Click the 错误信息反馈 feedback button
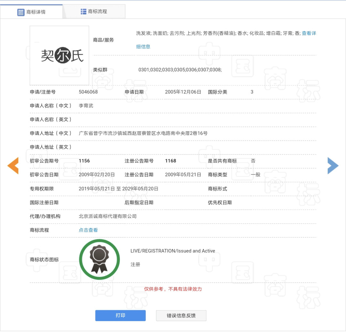The width and height of the screenshot is (346, 332). point(181,315)
